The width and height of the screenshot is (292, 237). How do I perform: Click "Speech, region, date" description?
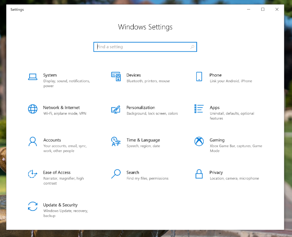pos(143,146)
